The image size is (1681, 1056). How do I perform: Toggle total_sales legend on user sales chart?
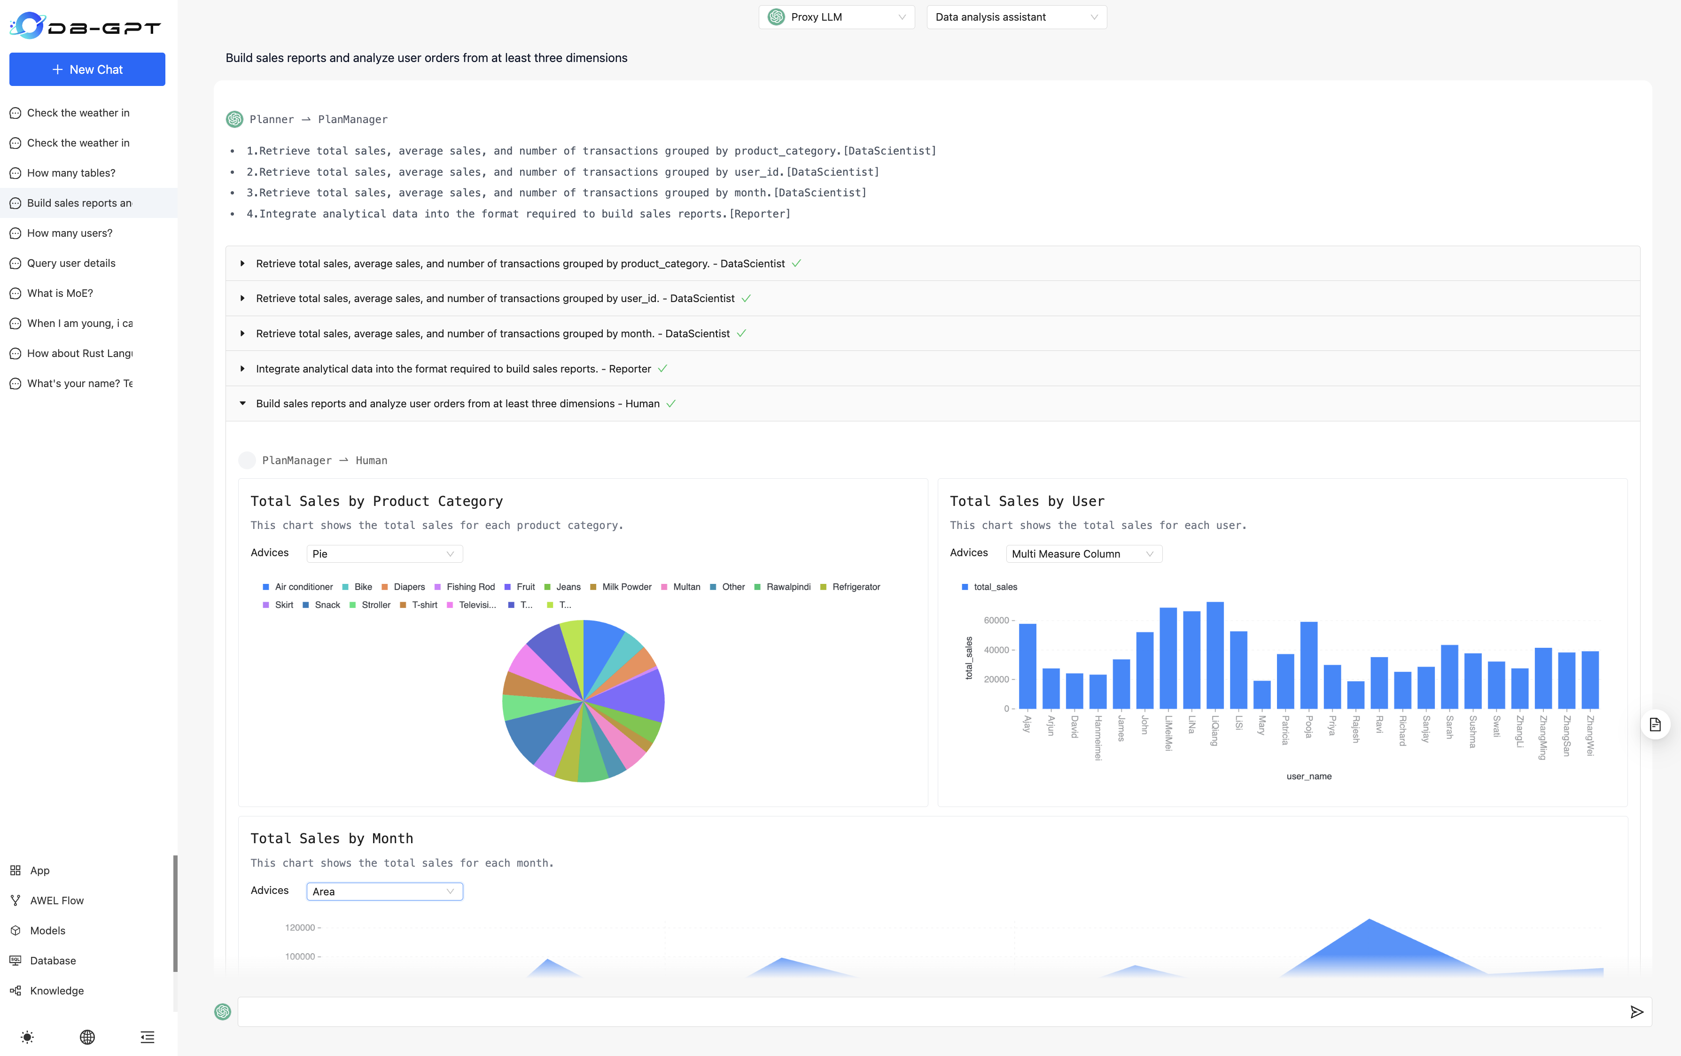pos(990,587)
